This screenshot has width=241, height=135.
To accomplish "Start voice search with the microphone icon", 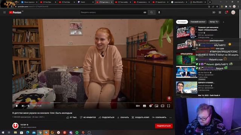I will click(x=159, y=12).
